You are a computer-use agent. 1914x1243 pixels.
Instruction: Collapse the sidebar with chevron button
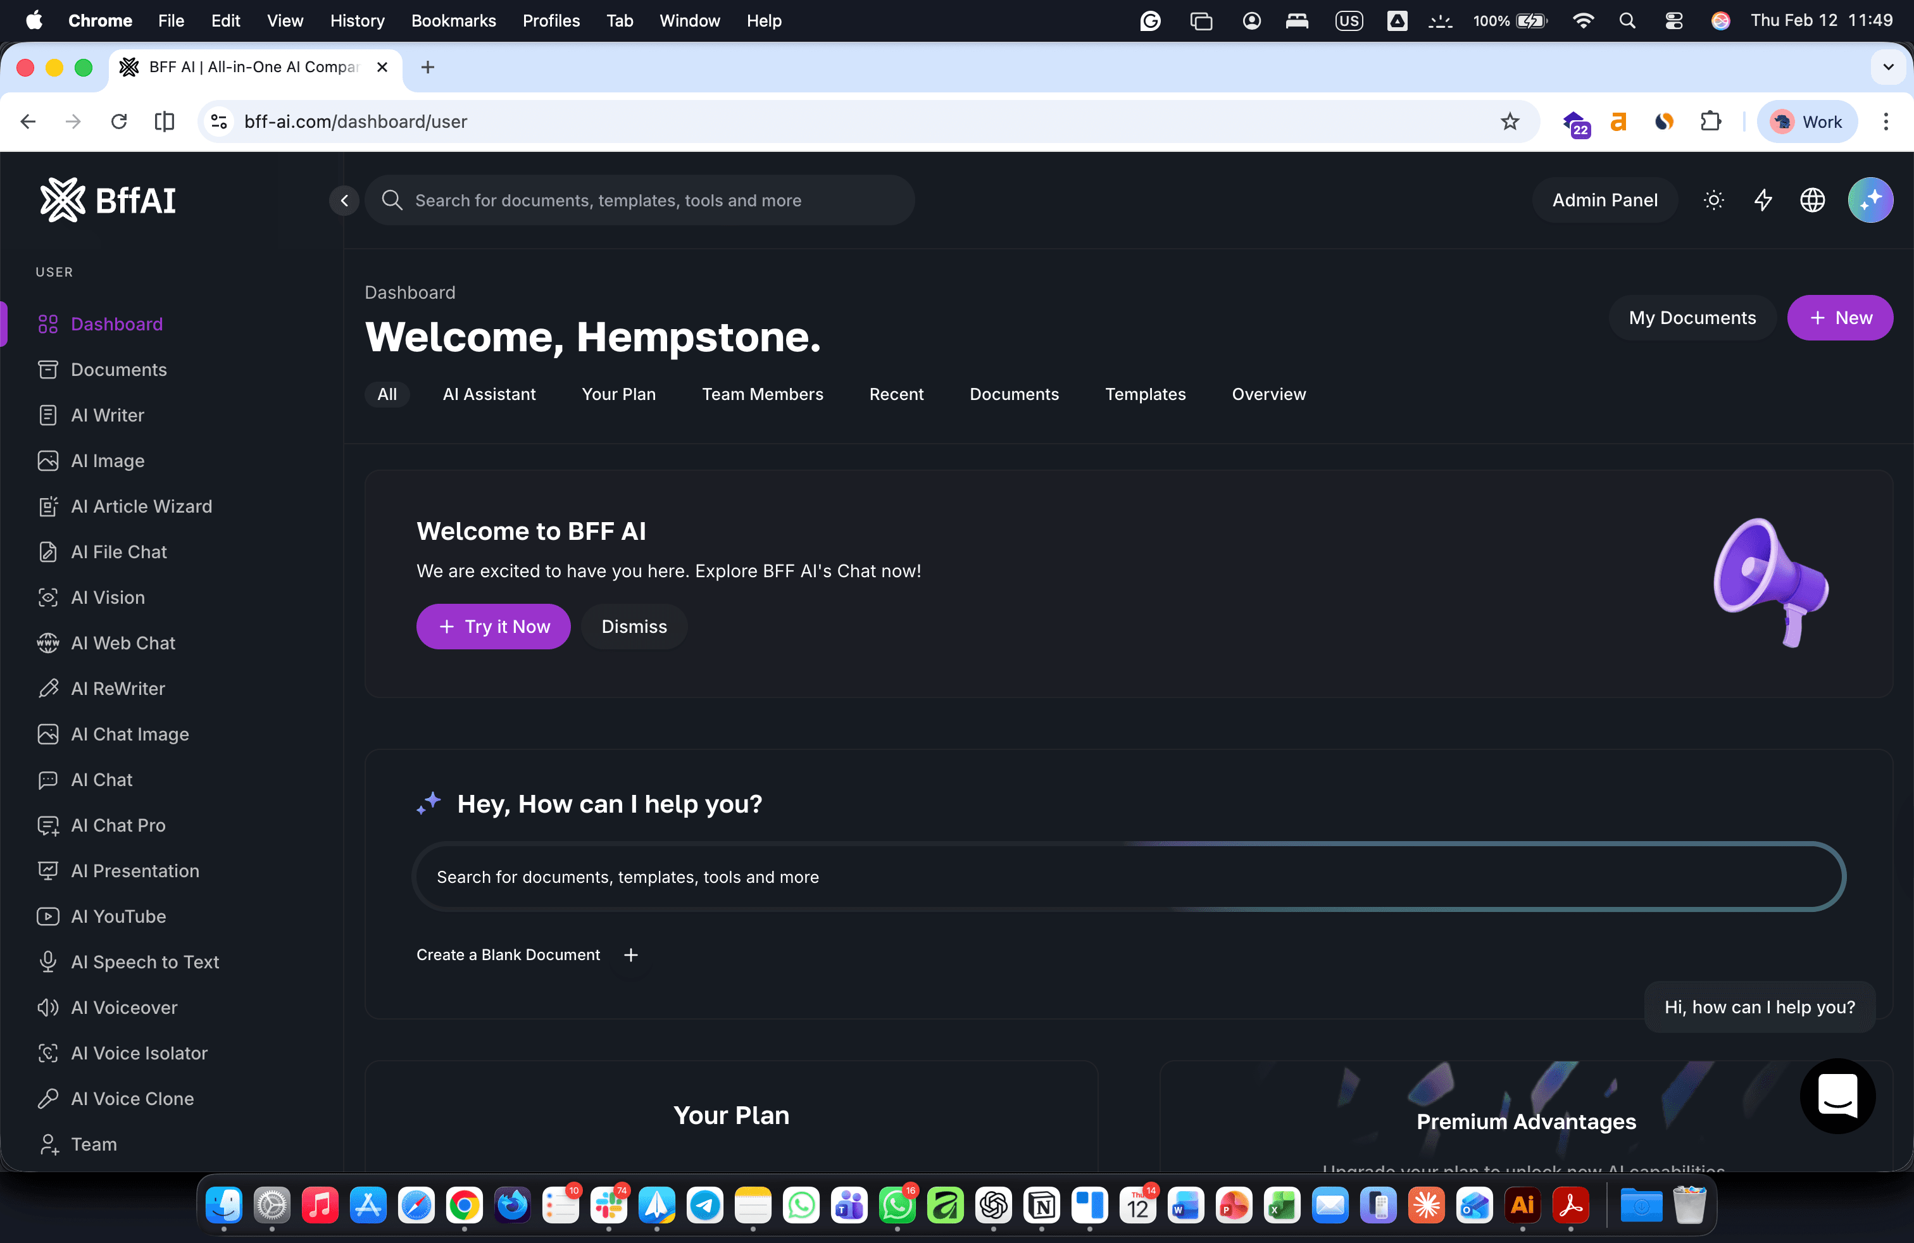(x=344, y=200)
